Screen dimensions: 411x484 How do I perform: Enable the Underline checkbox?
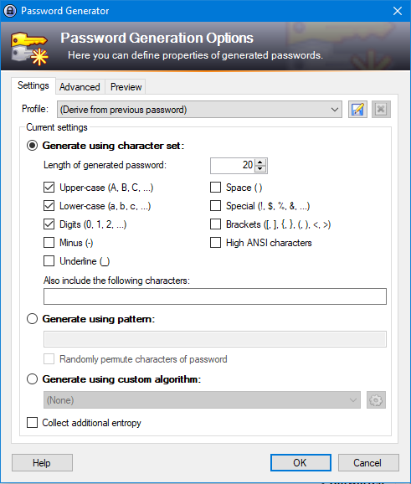pos(49,260)
